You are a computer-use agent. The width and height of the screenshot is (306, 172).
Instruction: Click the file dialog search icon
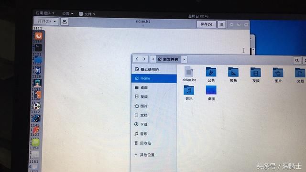tap(297, 60)
